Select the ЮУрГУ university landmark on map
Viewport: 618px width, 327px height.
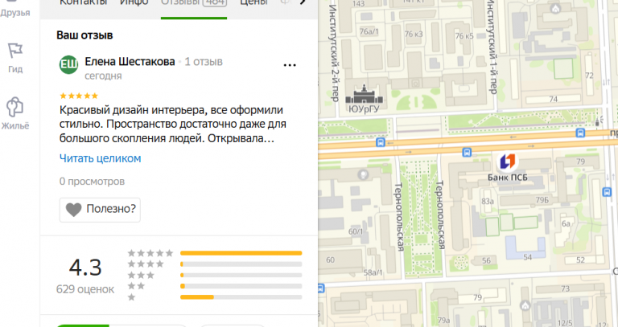click(x=364, y=99)
